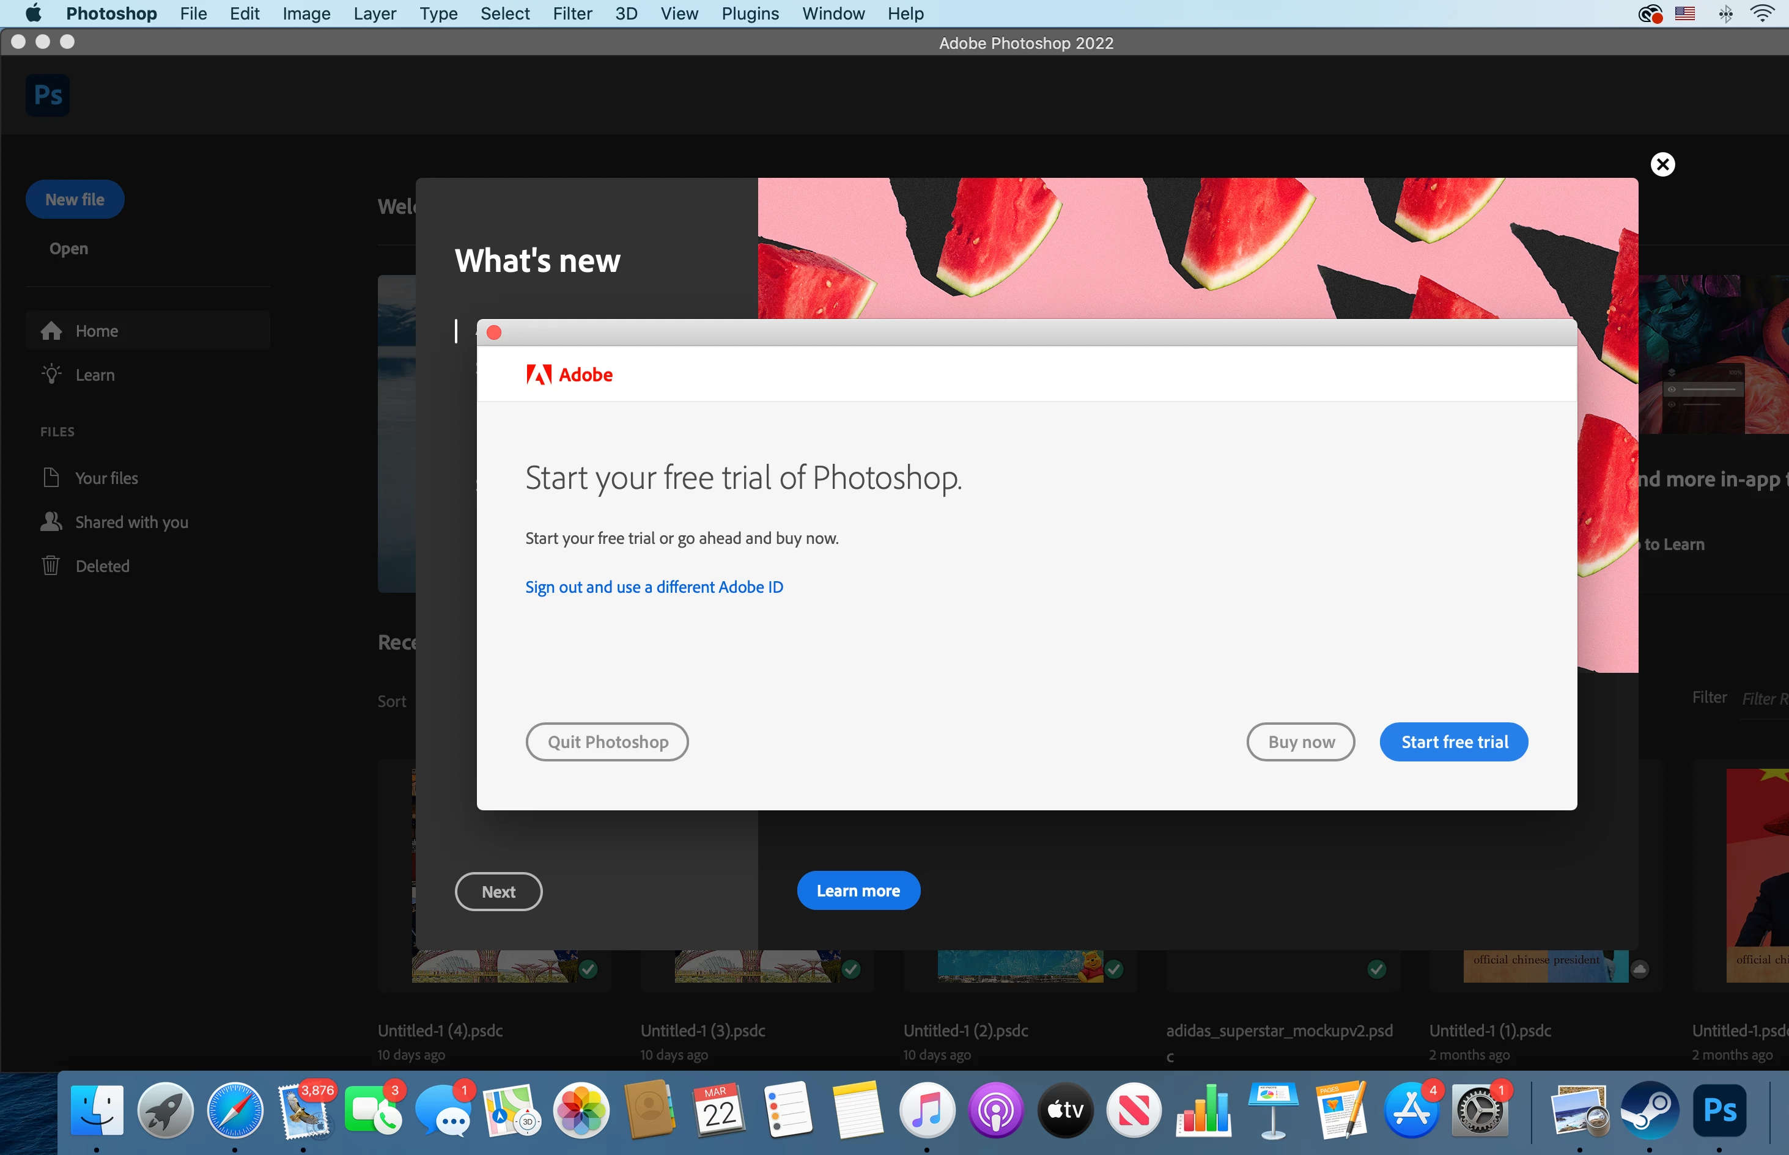Open the Plugins menu

pos(750,13)
